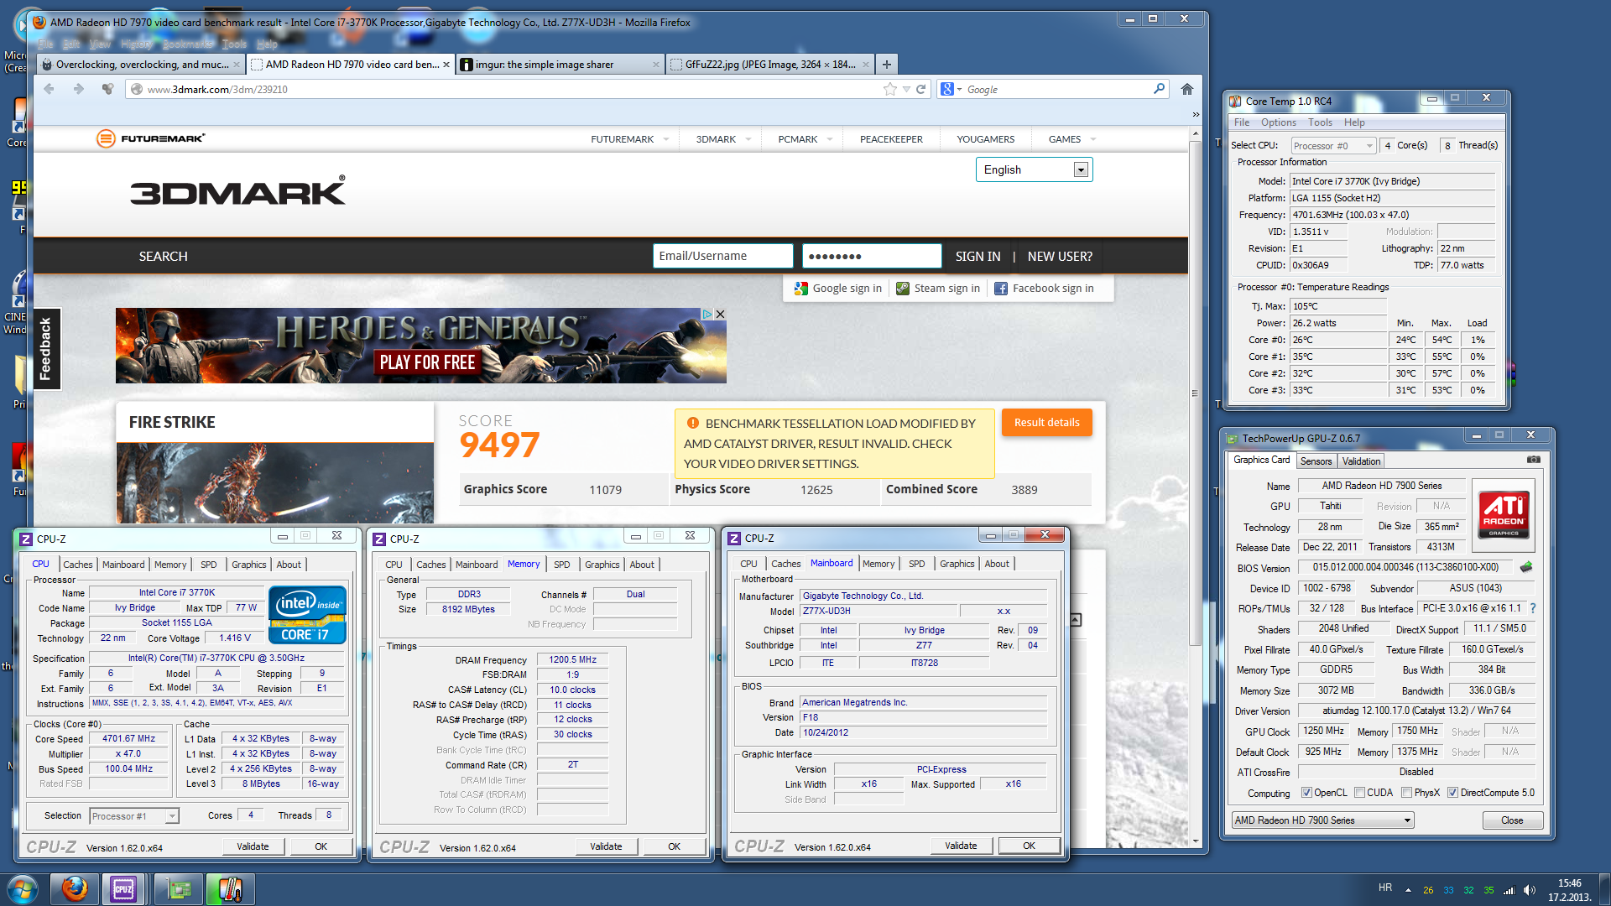
Task: Click the Futuremark logo
Action: click(150, 138)
